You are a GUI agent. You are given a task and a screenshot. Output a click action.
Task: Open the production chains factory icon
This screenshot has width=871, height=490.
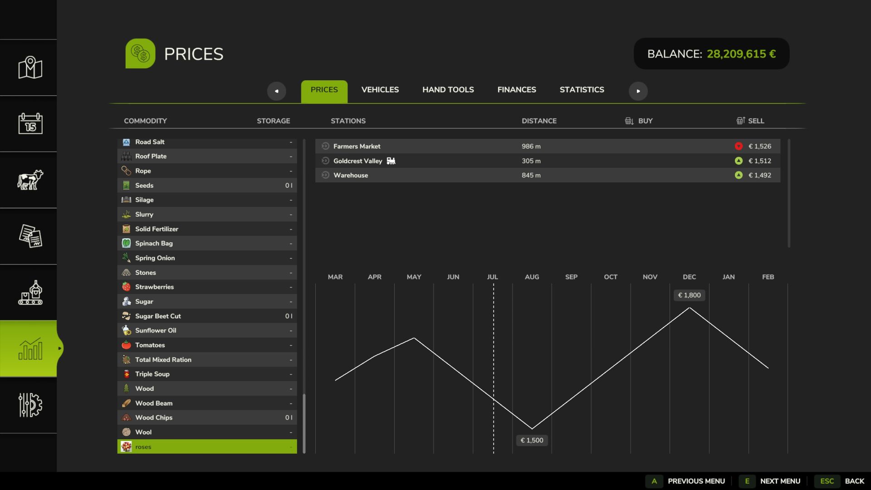coord(30,292)
